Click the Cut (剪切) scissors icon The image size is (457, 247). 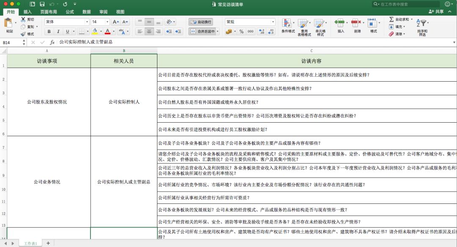pyautogui.click(x=23, y=19)
